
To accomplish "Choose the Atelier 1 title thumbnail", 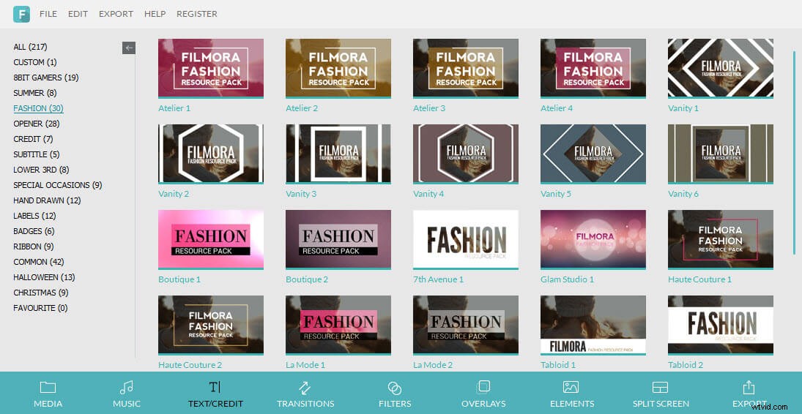I will click(211, 68).
